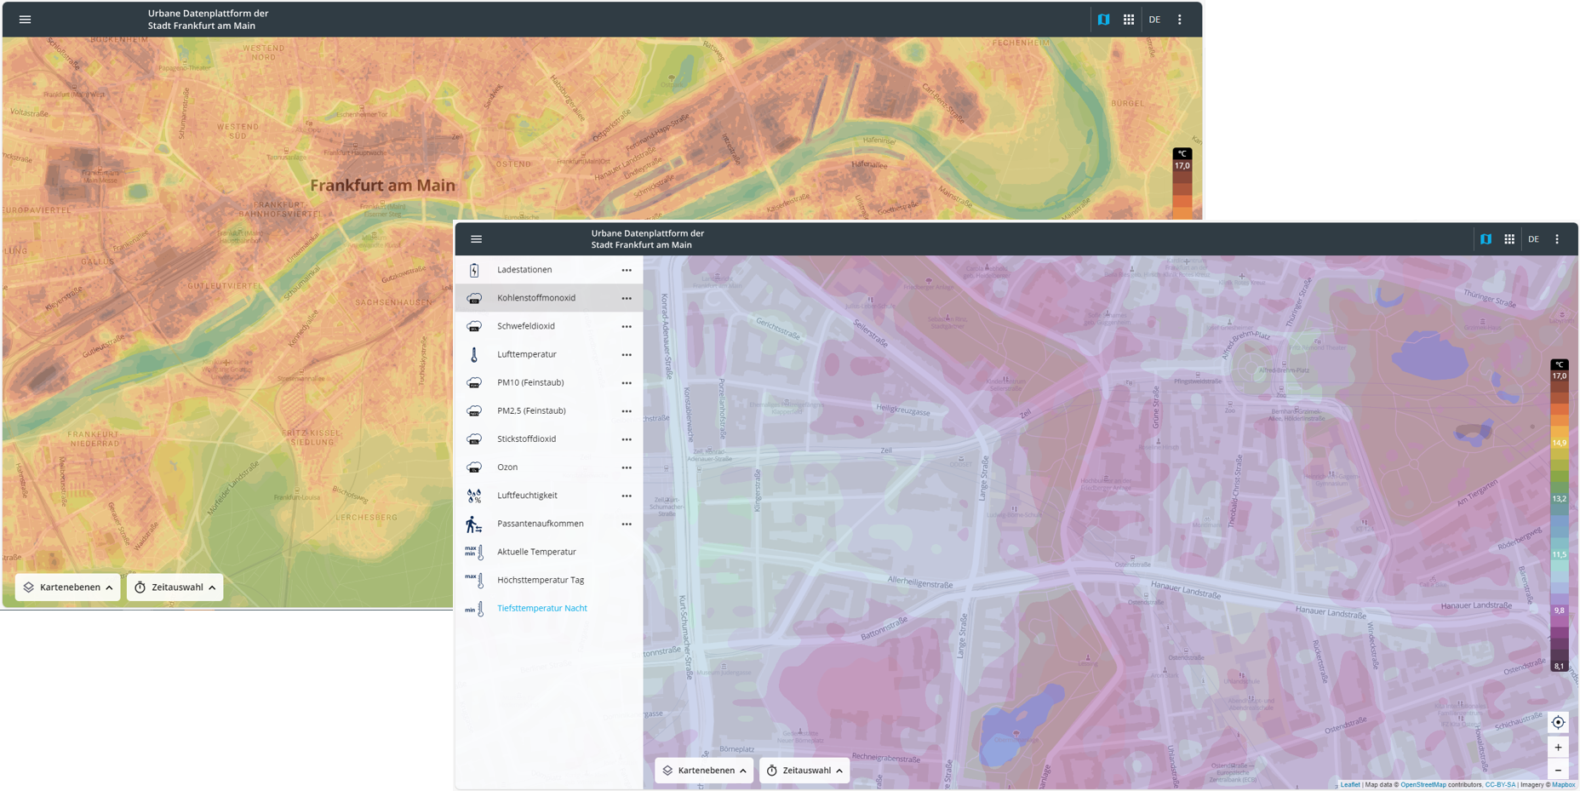Image resolution: width=1580 pixels, height=791 pixels.
Task: Switch language via the DE button in the front window
Action: pyautogui.click(x=1533, y=239)
